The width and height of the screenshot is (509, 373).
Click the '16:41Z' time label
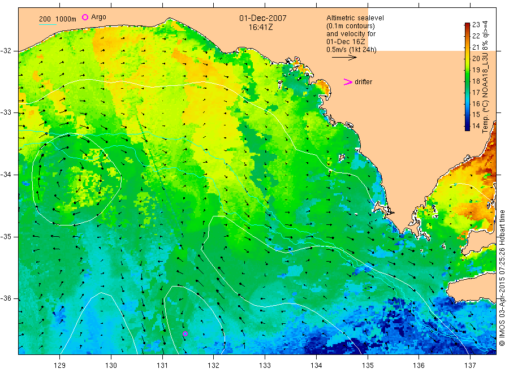point(261,28)
